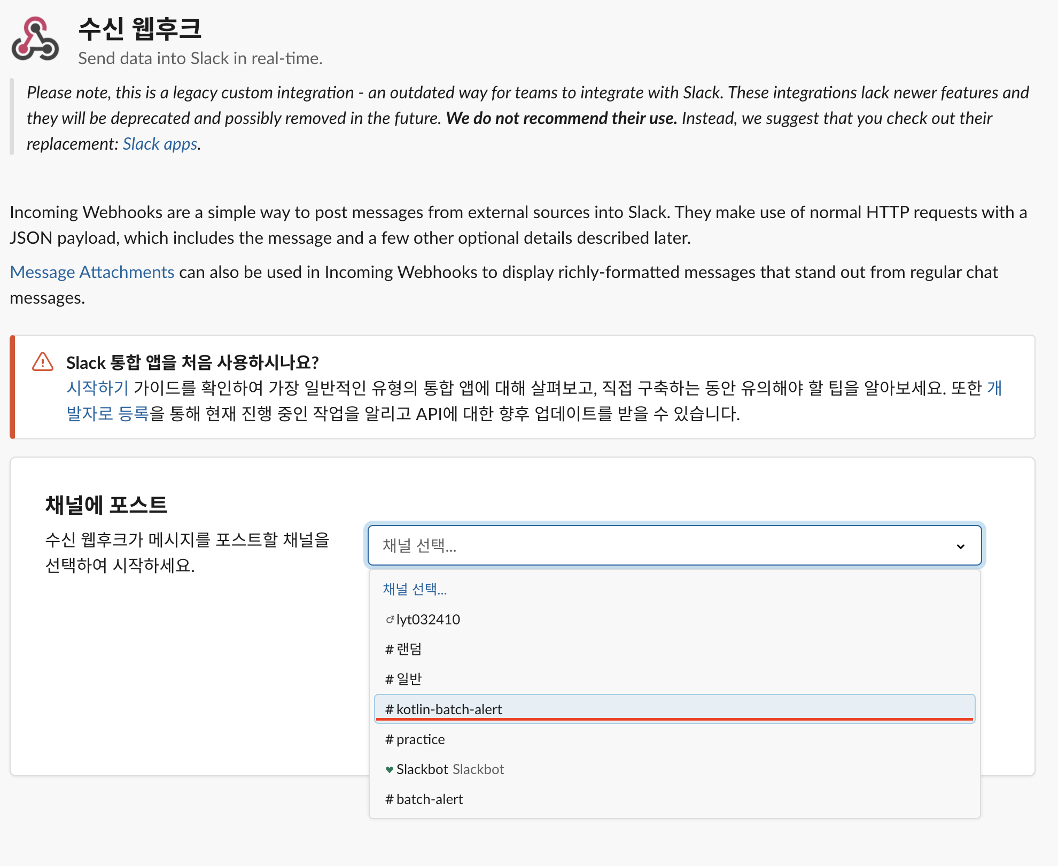Screen dimensions: 1058x866
Task: Follow the 시작하기 guide link
Action: [97, 388]
